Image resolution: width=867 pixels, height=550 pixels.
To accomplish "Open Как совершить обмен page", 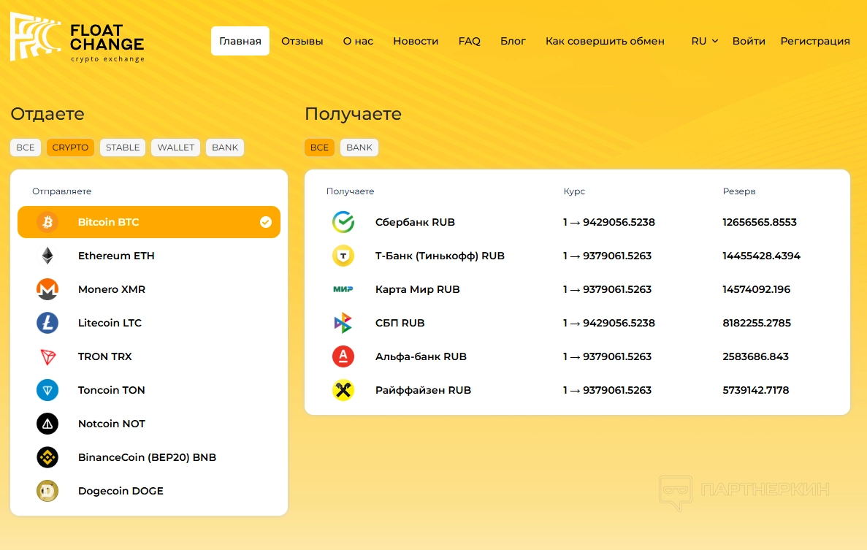I will click(605, 41).
